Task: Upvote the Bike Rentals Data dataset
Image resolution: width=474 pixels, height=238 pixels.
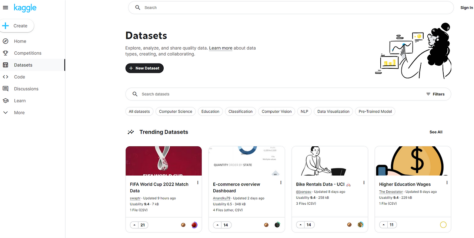Action: pyautogui.click(x=300, y=225)
